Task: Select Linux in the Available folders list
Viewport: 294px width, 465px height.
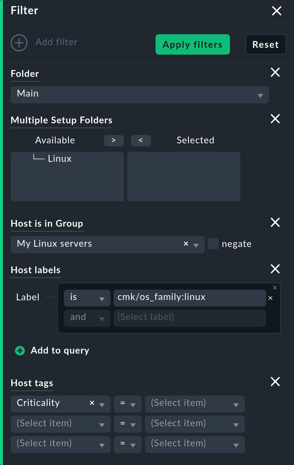Action: pyautogui.click(x=60, y=159)
